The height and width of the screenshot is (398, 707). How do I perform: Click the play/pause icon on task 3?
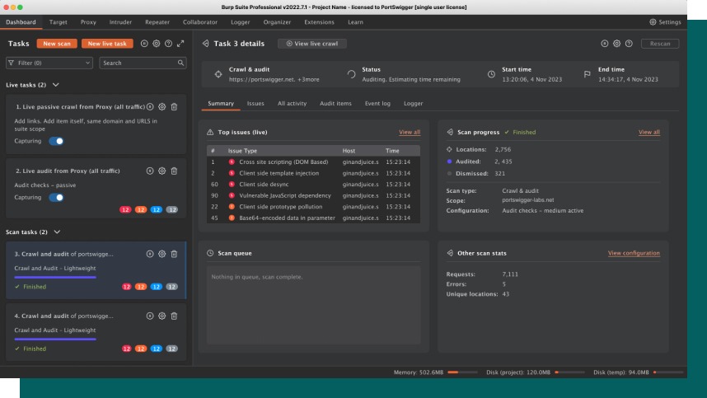(x=150, y=254)
